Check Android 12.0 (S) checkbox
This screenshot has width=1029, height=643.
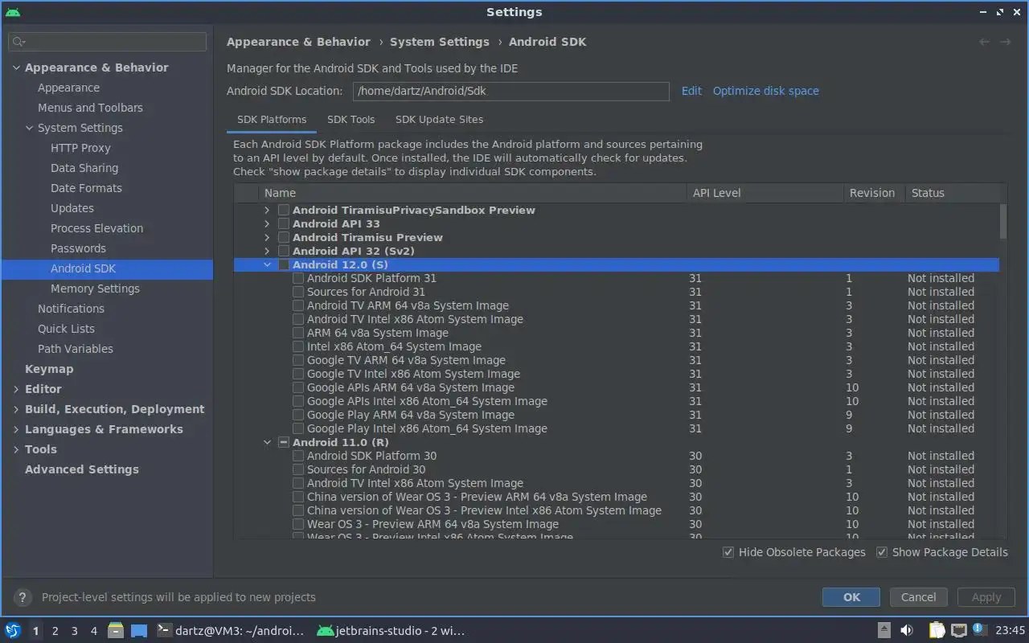(x=284, y=264)
